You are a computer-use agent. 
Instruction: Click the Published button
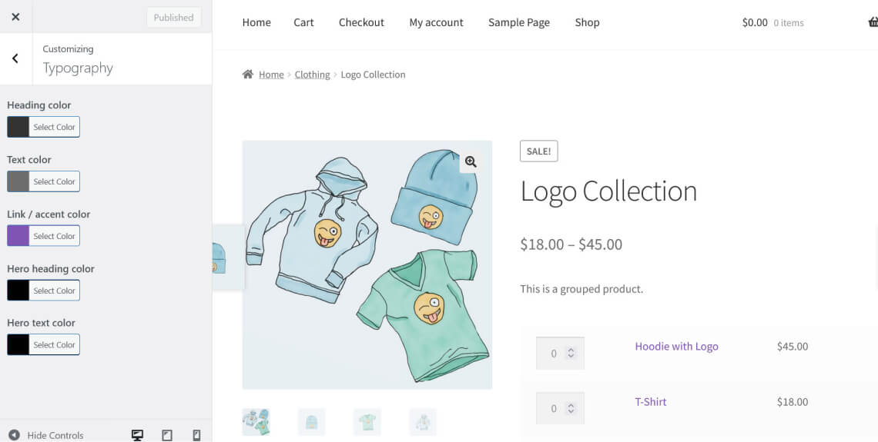[173, 18]
